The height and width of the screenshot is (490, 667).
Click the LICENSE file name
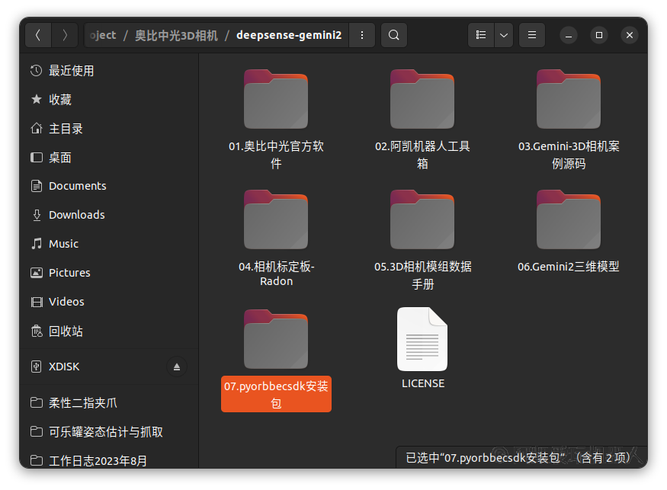[x=423, y=383]
